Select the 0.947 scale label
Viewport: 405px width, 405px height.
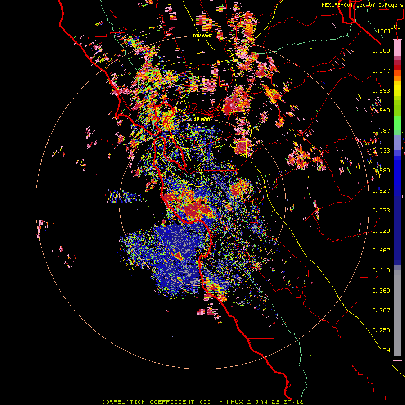[x=381, y=71]
